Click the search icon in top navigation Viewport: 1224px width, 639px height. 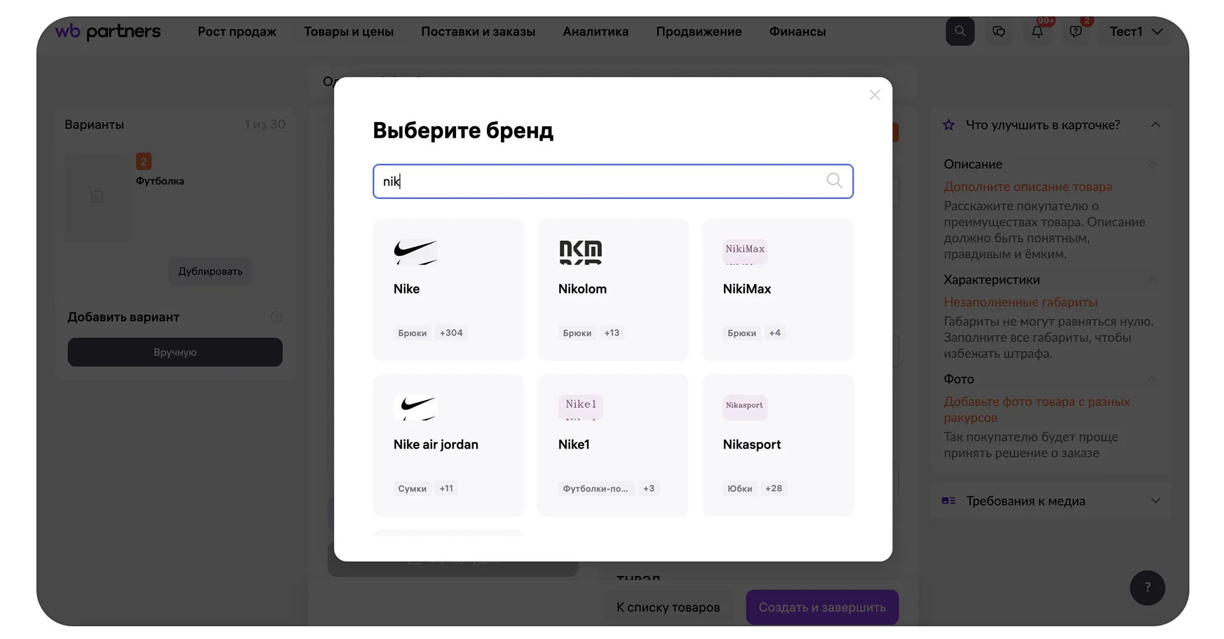pyautogui.click(x=959, y=32)
